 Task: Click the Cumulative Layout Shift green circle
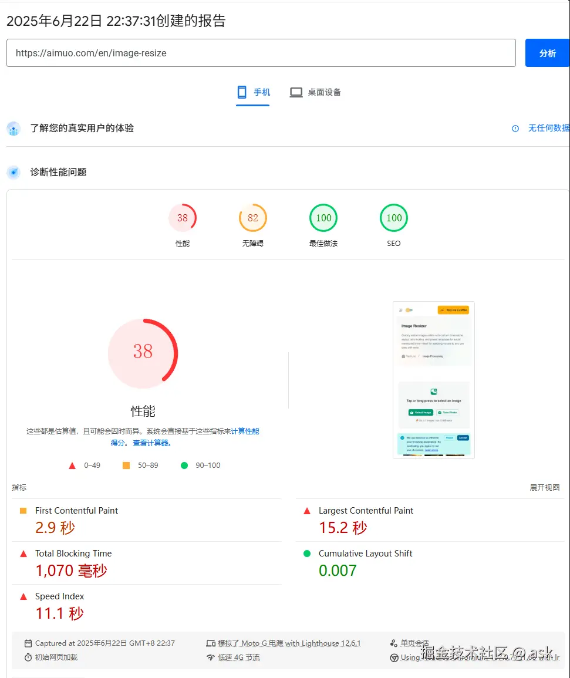(307, 554)
